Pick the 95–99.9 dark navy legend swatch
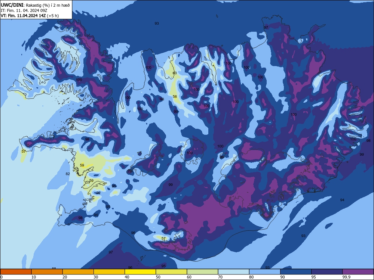The width and height of the screenshot is (374, 280). coord(327,272)
